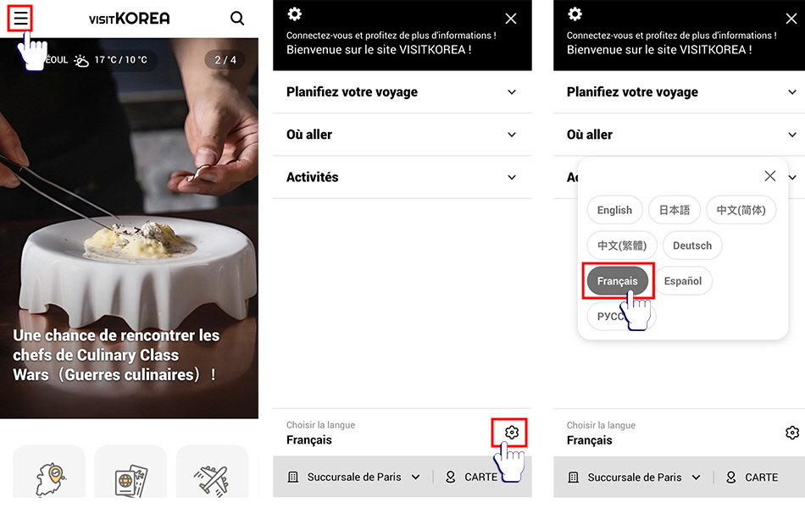
Task: Expand Où aller in the middle panel
Action: [402, 135]
